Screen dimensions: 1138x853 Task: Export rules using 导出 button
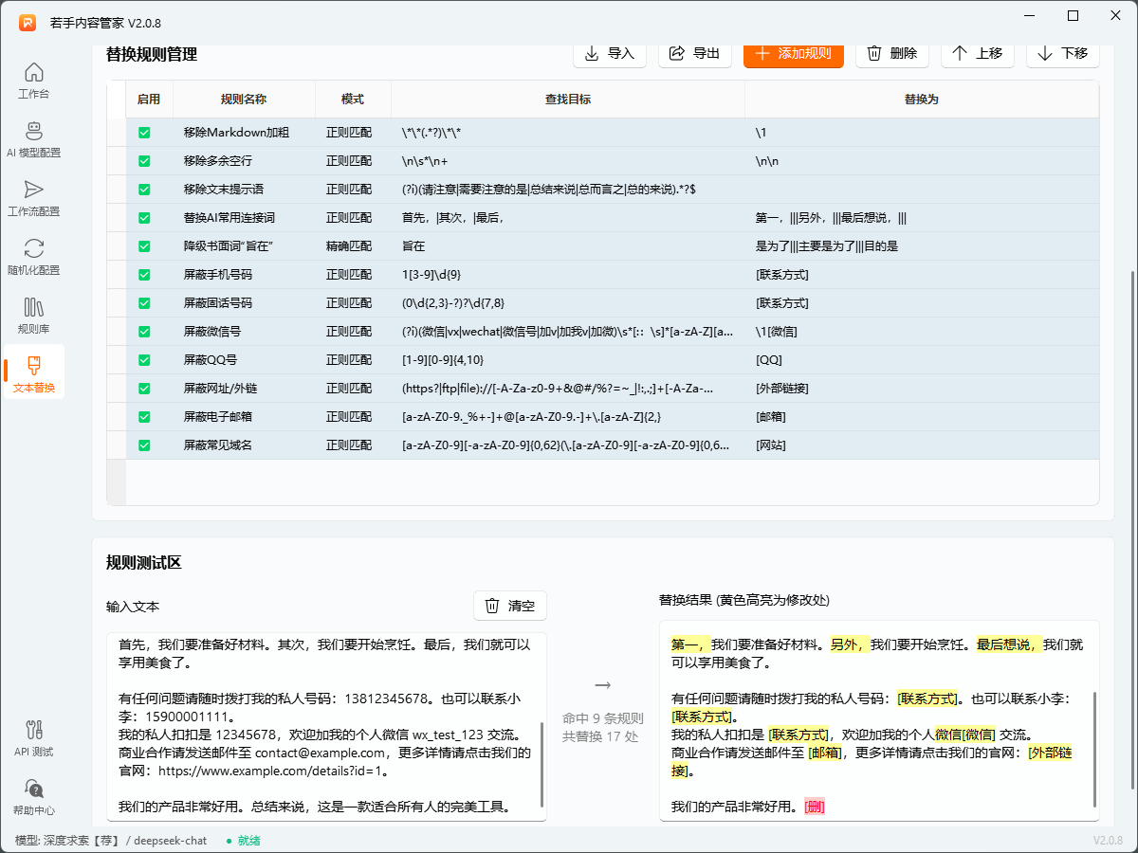(694, 56)
